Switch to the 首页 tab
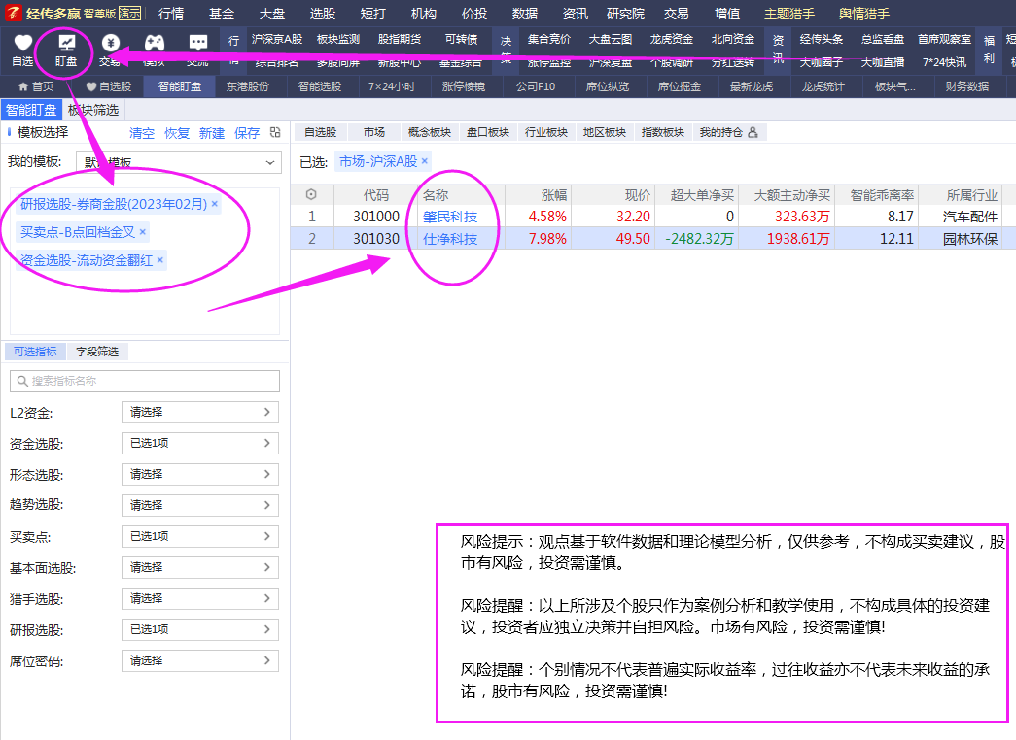1016x740 pixels. pos(36,86)
